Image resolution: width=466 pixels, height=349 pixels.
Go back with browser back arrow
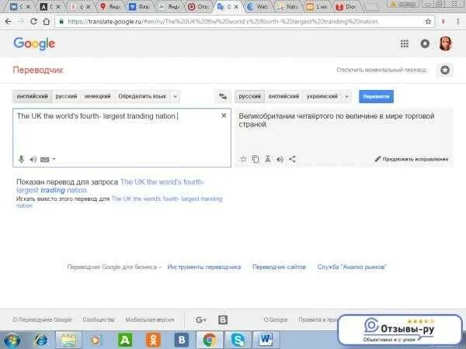click(8, 22)
